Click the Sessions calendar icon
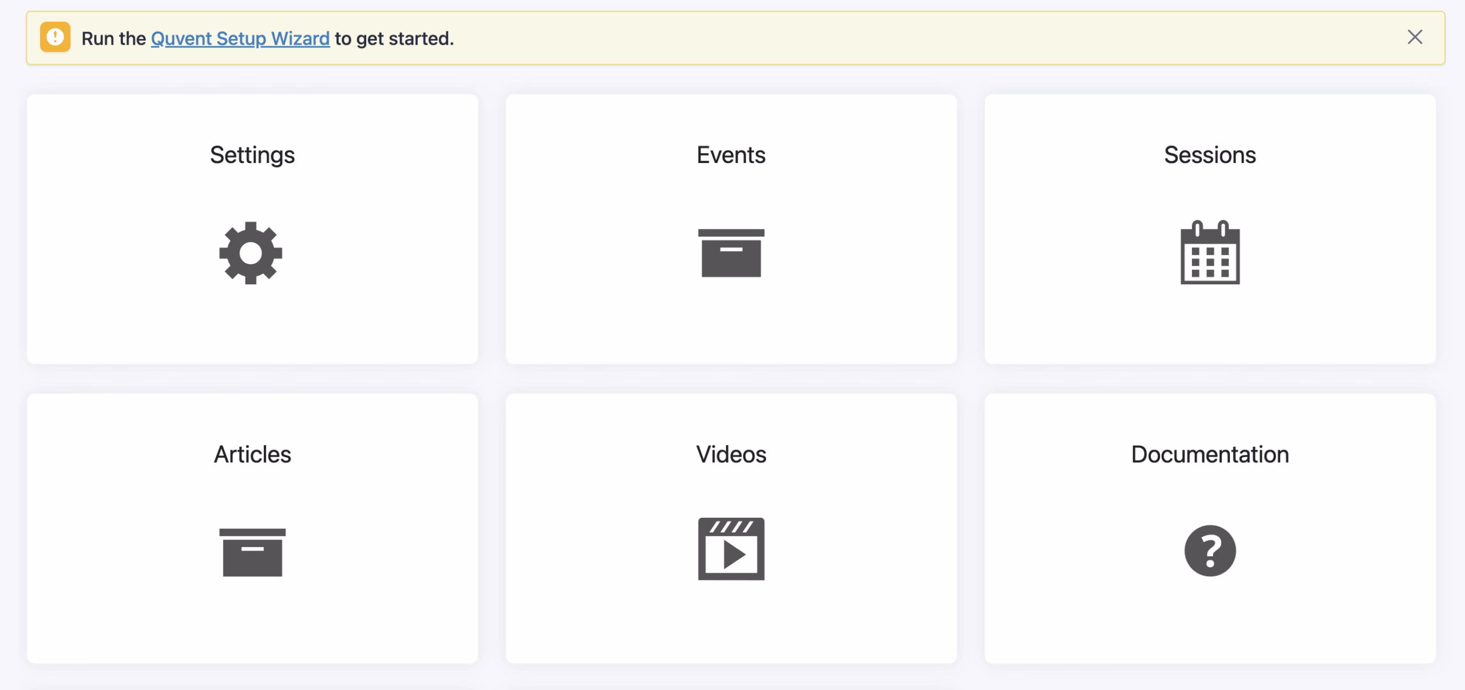Image resolution: width=1465 pixels, height=690 pixels. coord(1210,253)
